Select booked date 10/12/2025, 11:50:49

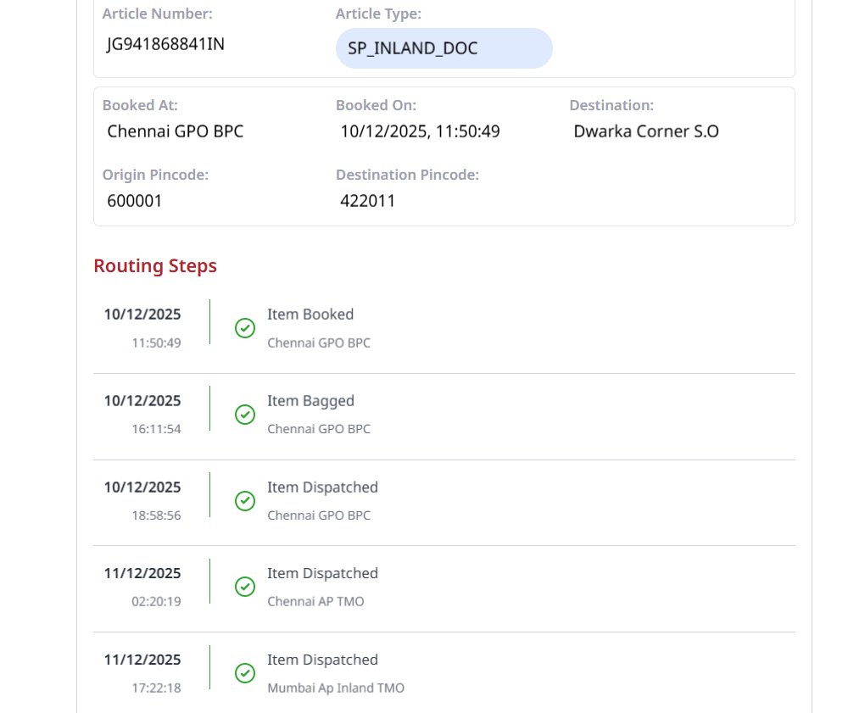point(421,131)
